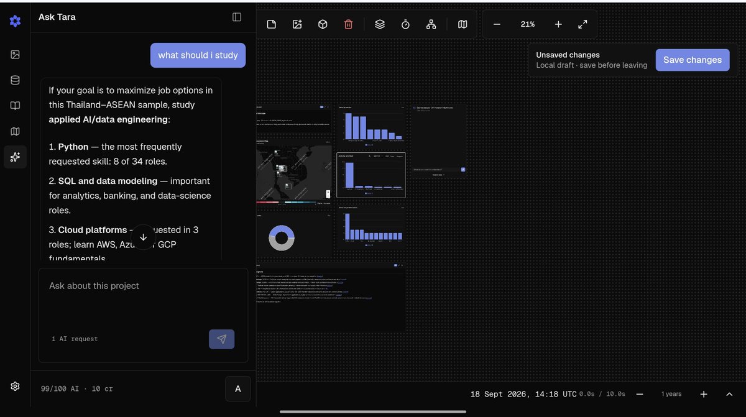Image resolution: width=746 pixels, height=417 pixels.
Task: Select the highlighted middle bar chart panel
Action: click(x=371, y=175)
